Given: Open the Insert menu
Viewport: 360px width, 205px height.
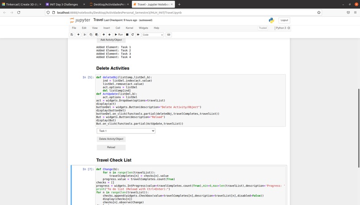Looking at the screenshot, I should [107, 28].
